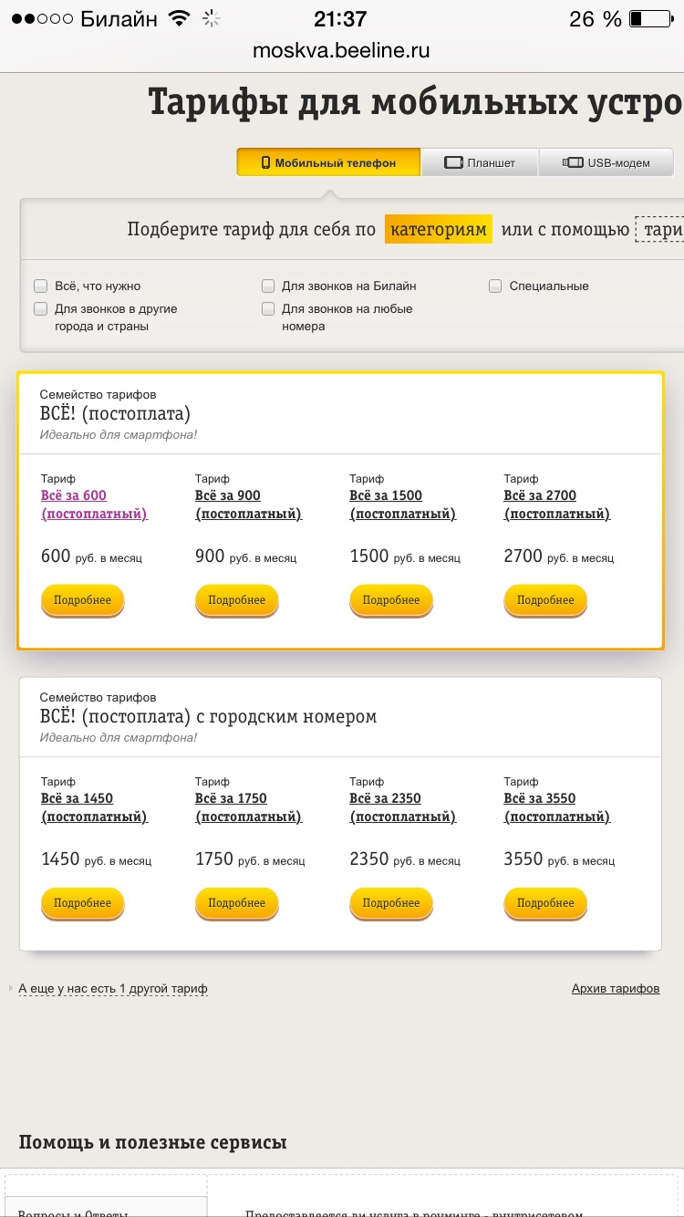
Task: Tap the highlighted категориям selector
Action: tap(439, 230)
